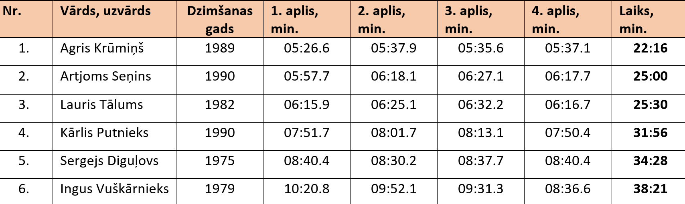This screenshot has width=685, height=204.
Task: Select the '1. aplis, min.' header
Action: tap(294, 20)
